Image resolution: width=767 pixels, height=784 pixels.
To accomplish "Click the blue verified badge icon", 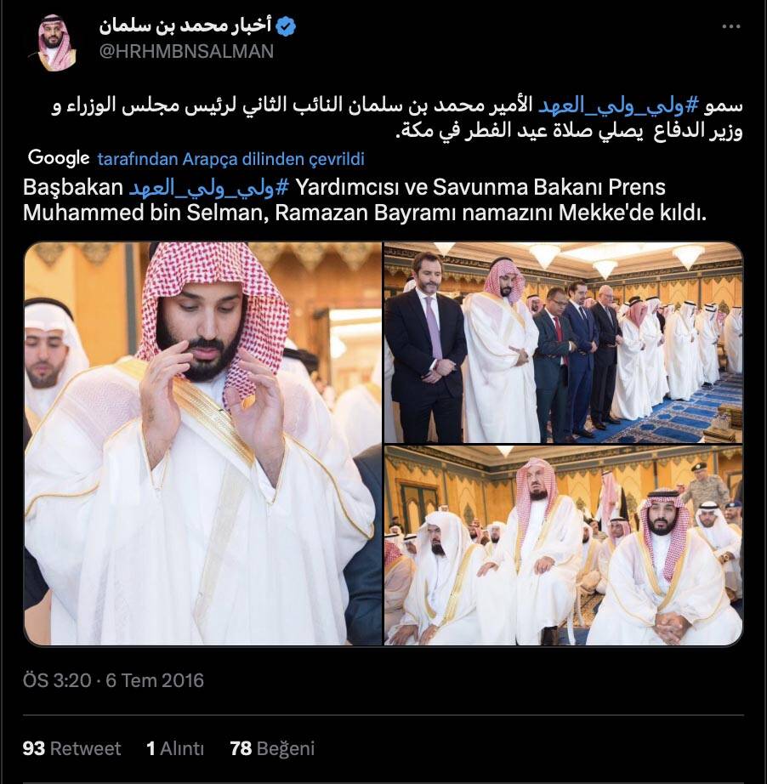I will (286, 26).
